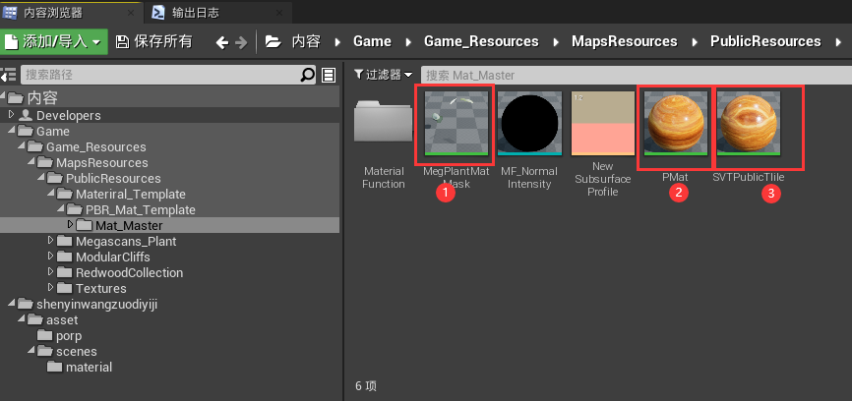This screenshot has height=401, width=852.
Task: Select the Textures folder
Action: [101, 288]
